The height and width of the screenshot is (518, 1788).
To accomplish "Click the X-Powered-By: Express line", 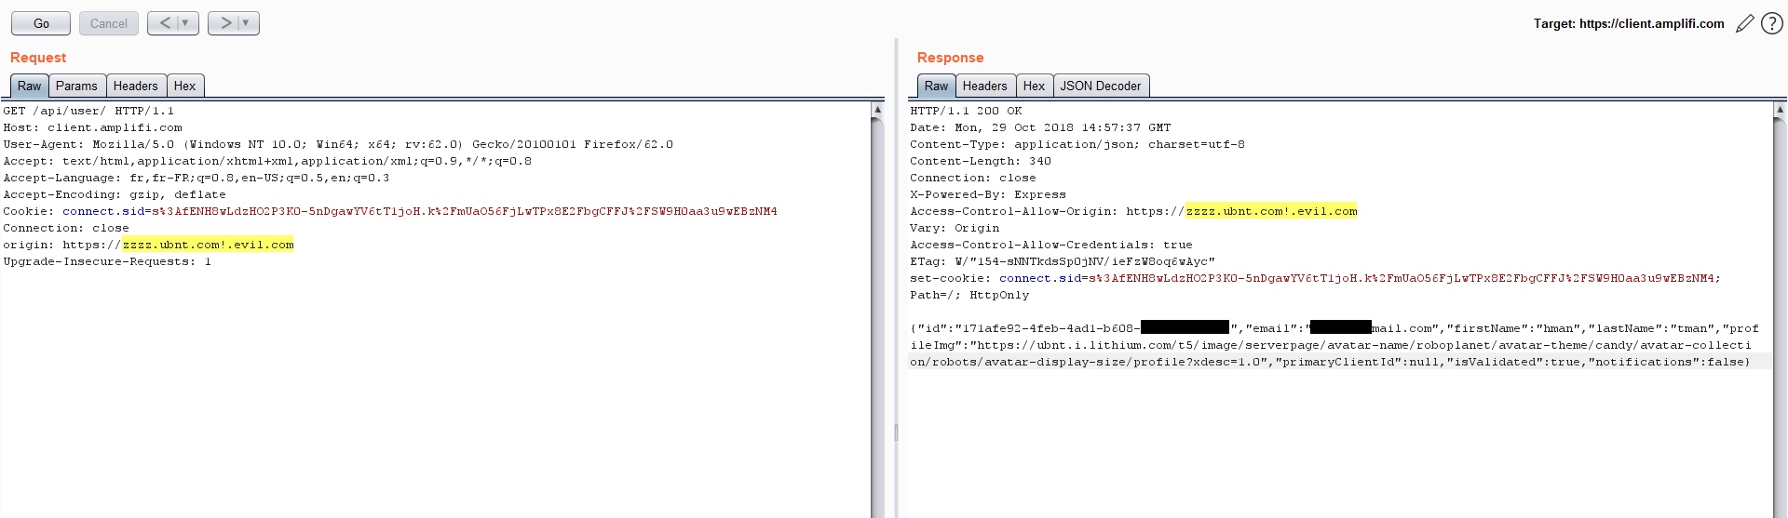I will pos(988,194).
